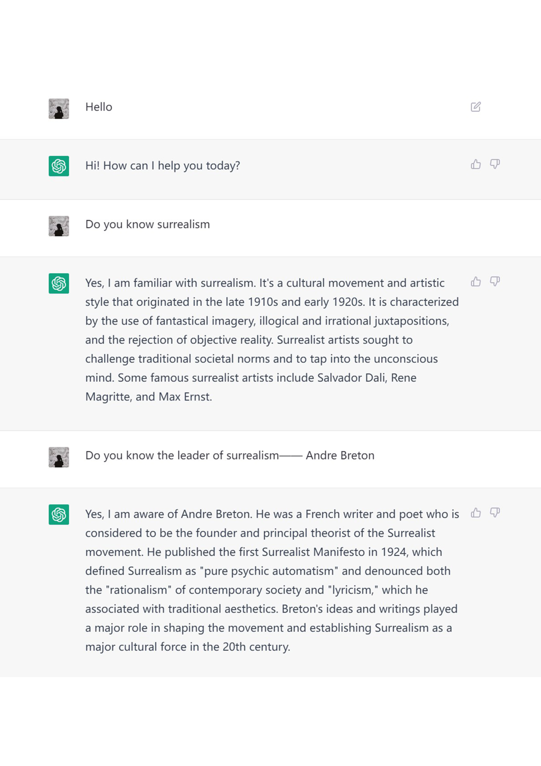The height and width of the screenshot is (766, 541).
Task: Click the phrase "Salvador Dali, Rene" in the response
Action: pyautogui.click(x=367, y=378)
